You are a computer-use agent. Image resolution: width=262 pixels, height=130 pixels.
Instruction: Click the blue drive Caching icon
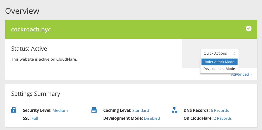point(94,110)
